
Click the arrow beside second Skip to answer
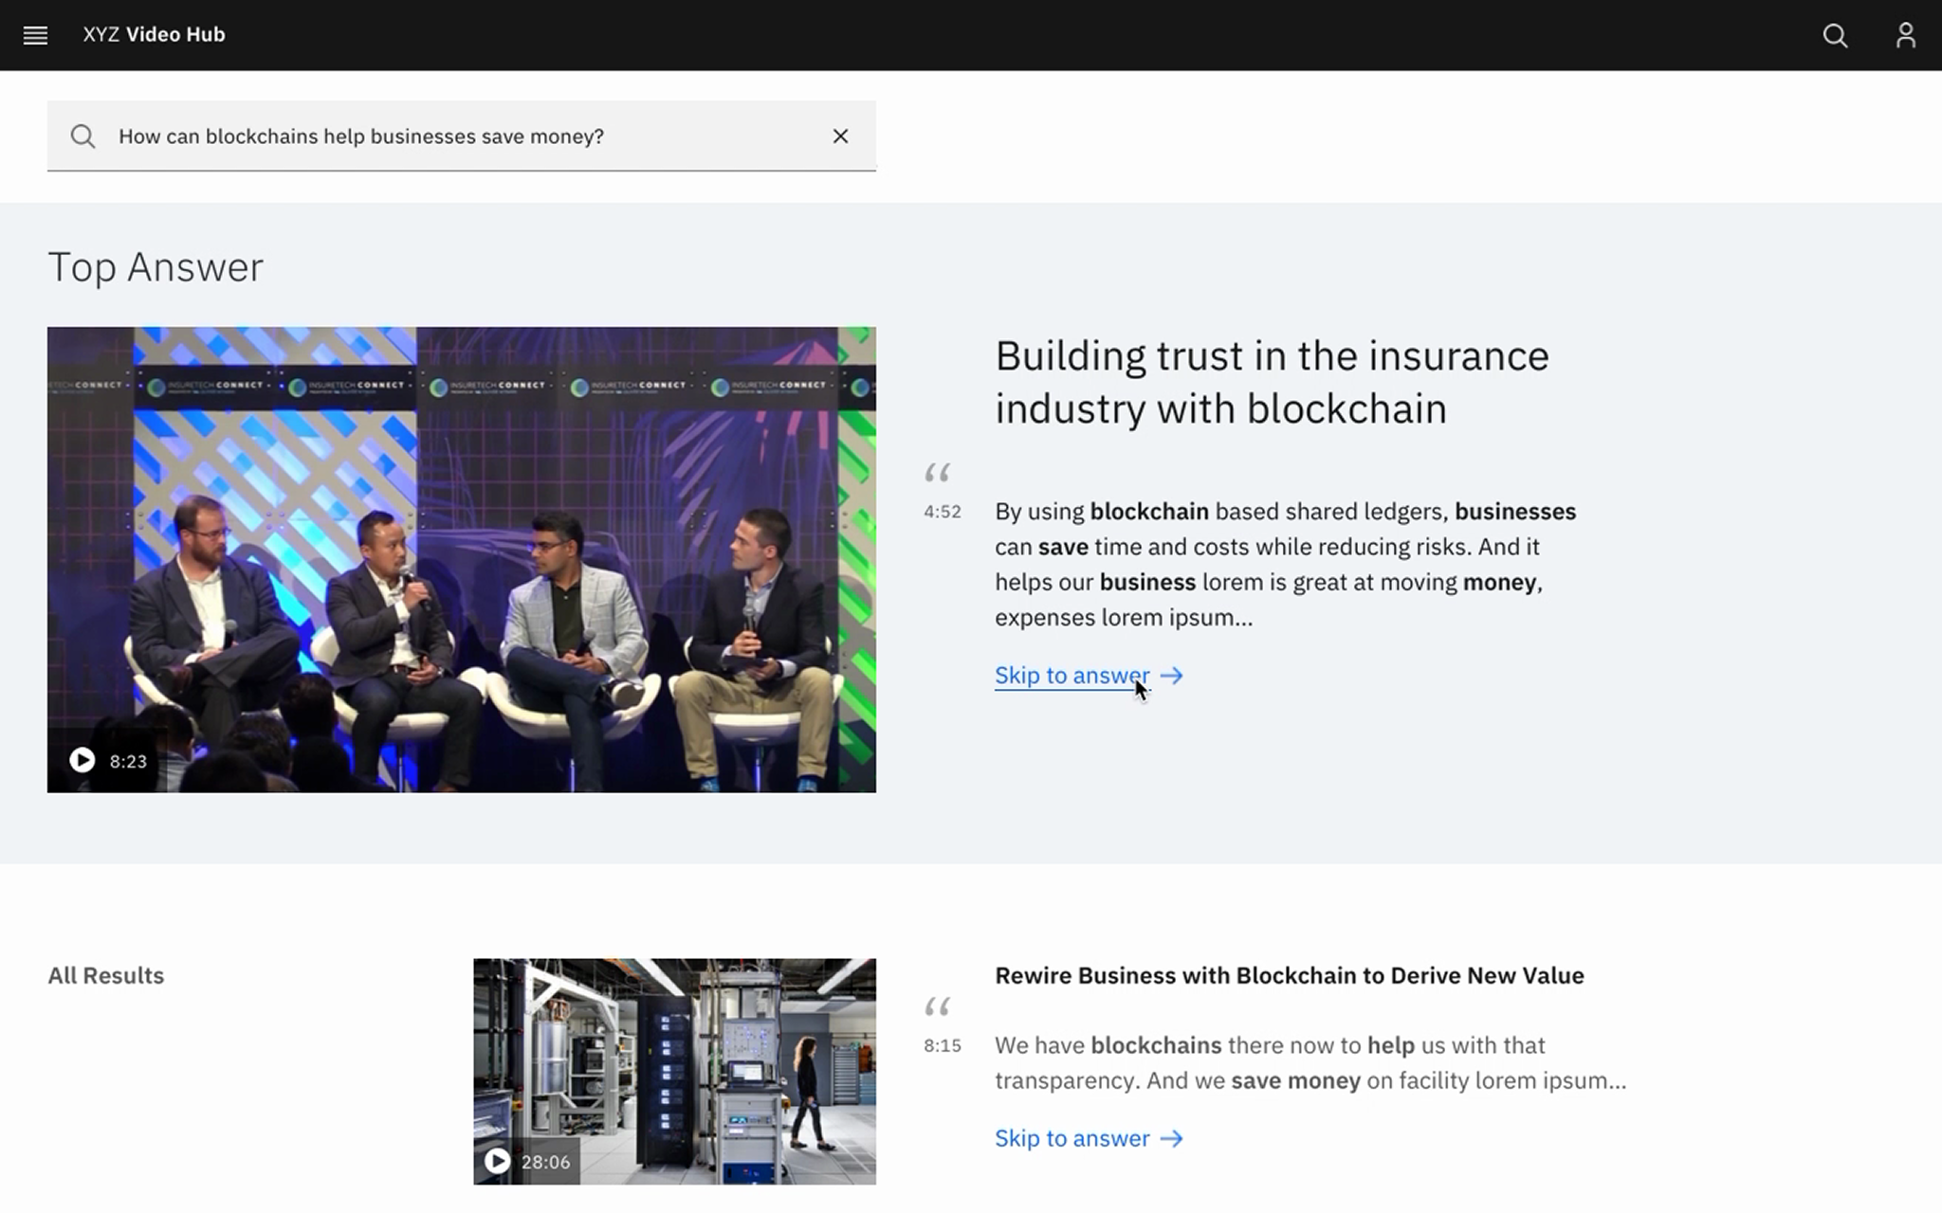pos(1172,1138)
